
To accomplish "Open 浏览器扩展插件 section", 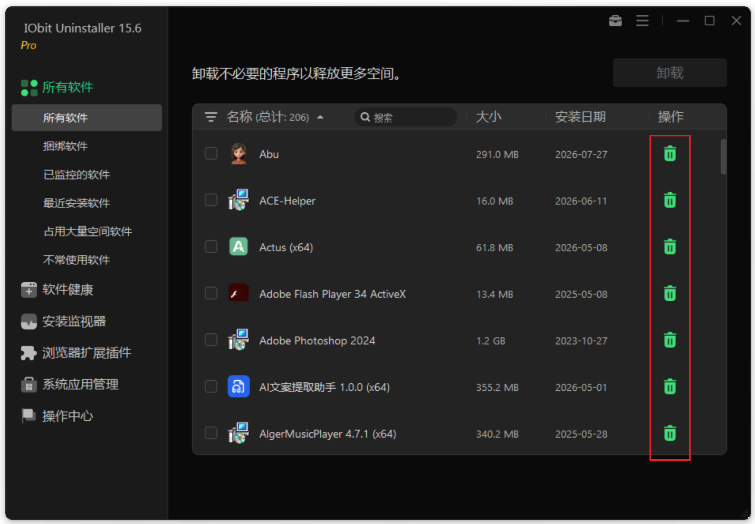I will pyautogui.click(x=76, y=353).
